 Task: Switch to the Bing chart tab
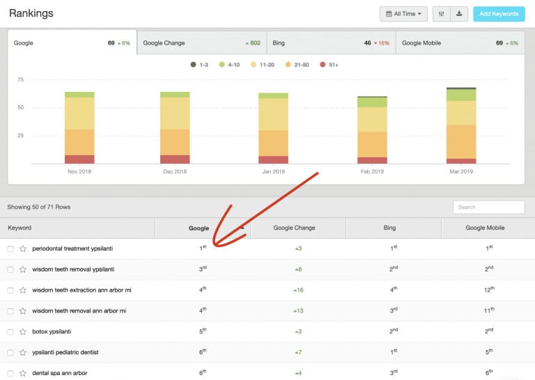point(332,43)
